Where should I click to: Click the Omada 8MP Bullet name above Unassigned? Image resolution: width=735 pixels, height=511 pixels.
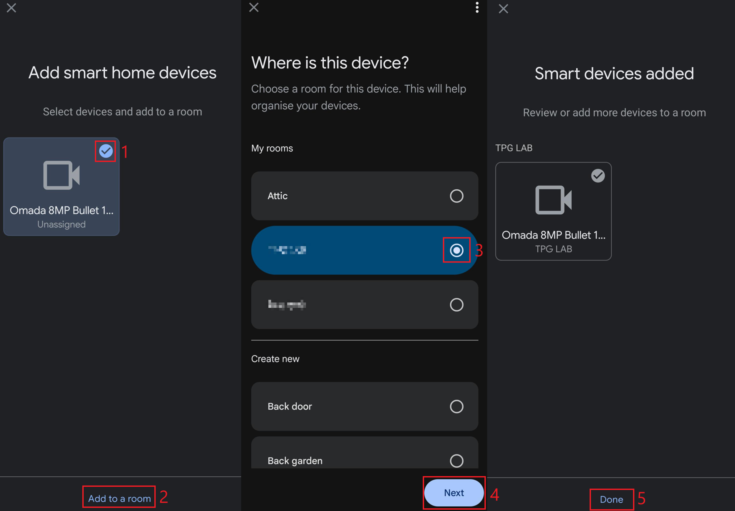pos(62,210)
